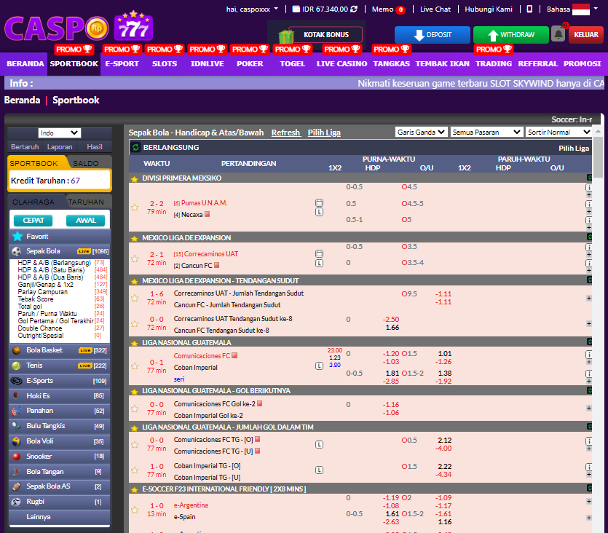Click the Bola Tangan icon
This screenshot has height=533, width=608.
tap(16, 472)
